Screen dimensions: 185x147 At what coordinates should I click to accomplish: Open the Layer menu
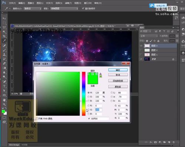point(40,3)
